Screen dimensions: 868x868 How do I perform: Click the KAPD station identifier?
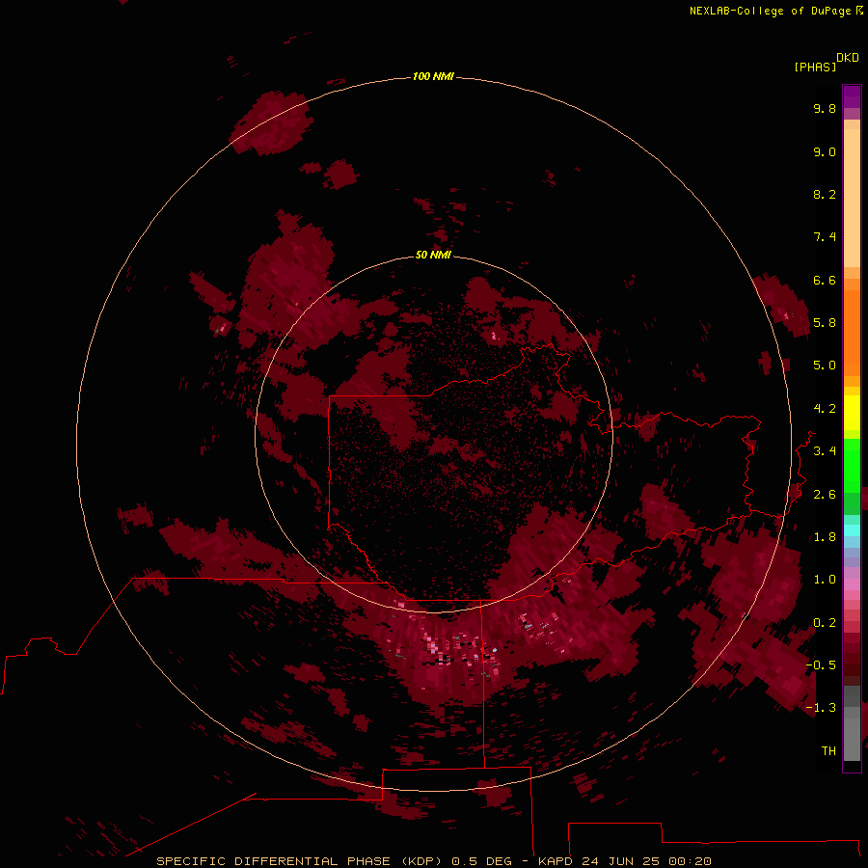556,861
